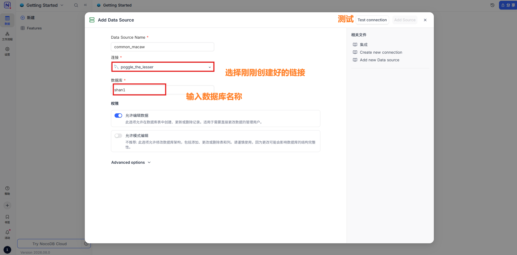Click the search magnifier icon
The height and width of the screenshot is (255, 517).
pos(76,5)
